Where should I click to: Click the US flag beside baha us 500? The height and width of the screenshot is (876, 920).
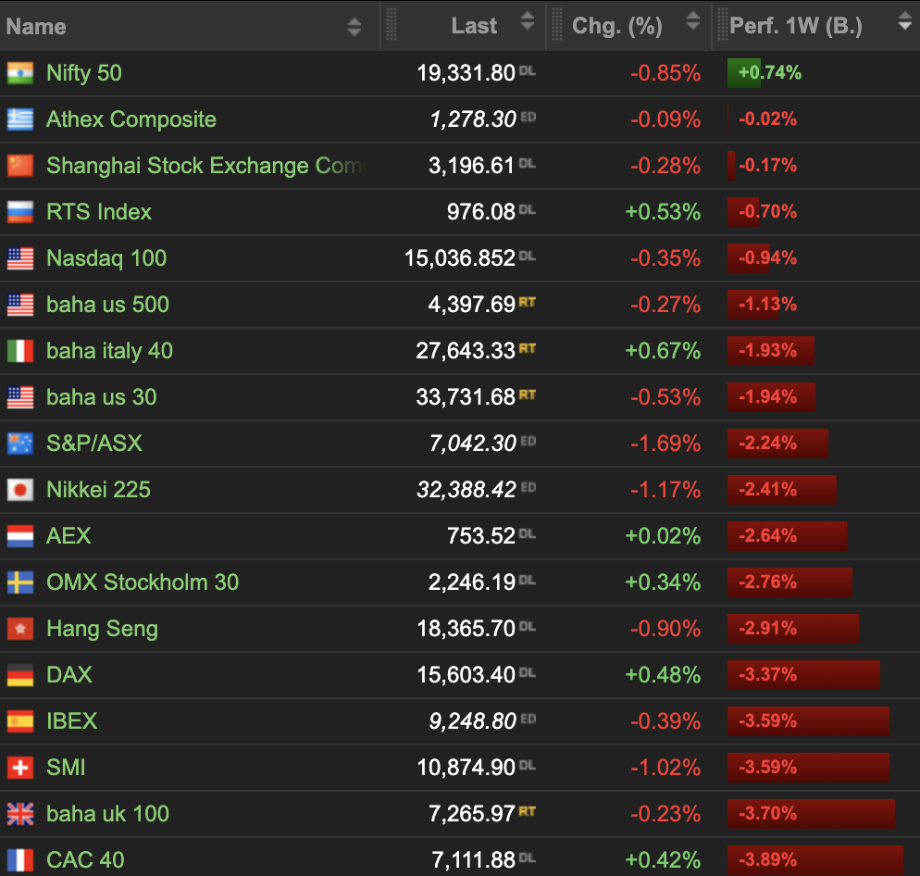(x=20, y=305)
